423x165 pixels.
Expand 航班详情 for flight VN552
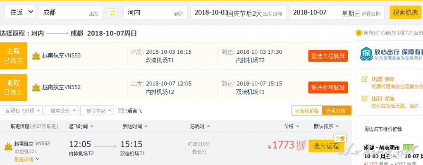point(27,159)
